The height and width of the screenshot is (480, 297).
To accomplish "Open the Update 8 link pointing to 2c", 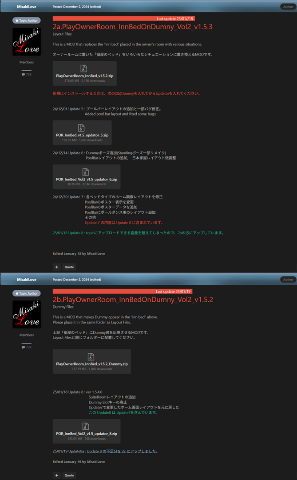I will click(x=122, y=451).
